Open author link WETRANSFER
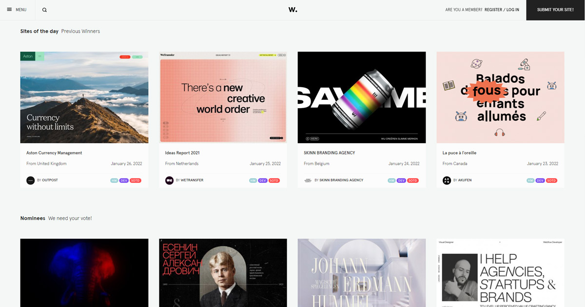Viewport: 585px width, 307px height. click(x=192, y=180)
